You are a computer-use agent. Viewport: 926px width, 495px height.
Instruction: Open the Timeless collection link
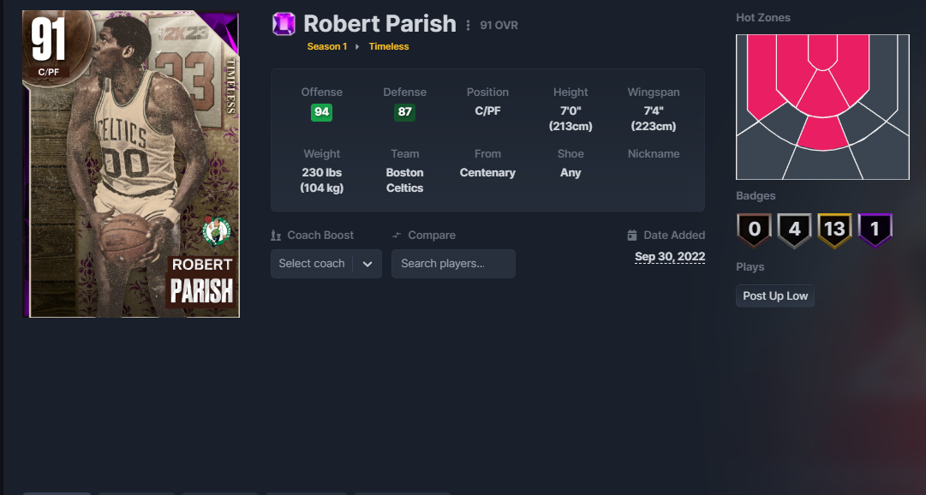[389, 46]
